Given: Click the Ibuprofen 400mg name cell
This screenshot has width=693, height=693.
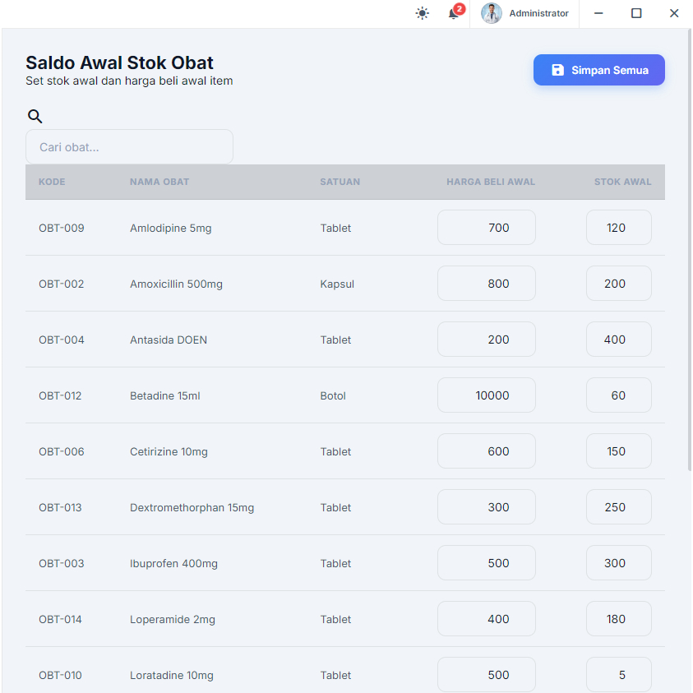Looking at the screenshot, I should [173, 563].
